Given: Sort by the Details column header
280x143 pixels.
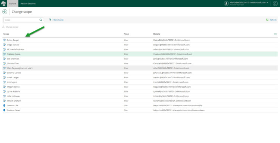Looking at the screenshot, I should point(156,34).
